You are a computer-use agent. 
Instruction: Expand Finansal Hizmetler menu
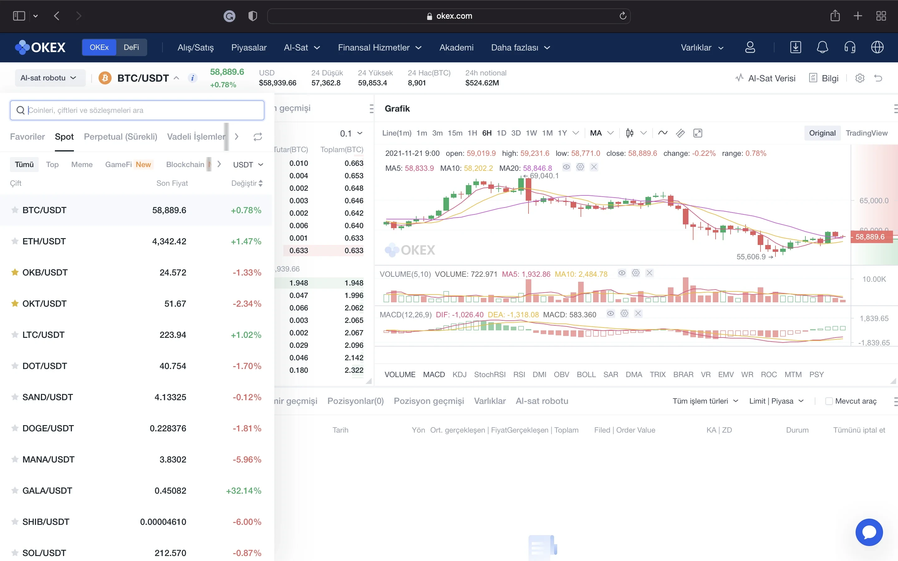379,47
